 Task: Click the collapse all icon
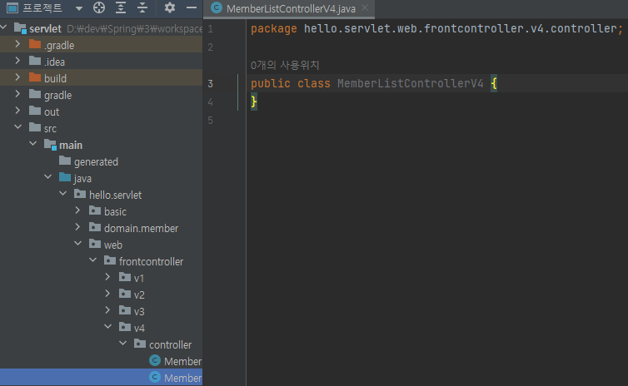[x=142, y=7]
